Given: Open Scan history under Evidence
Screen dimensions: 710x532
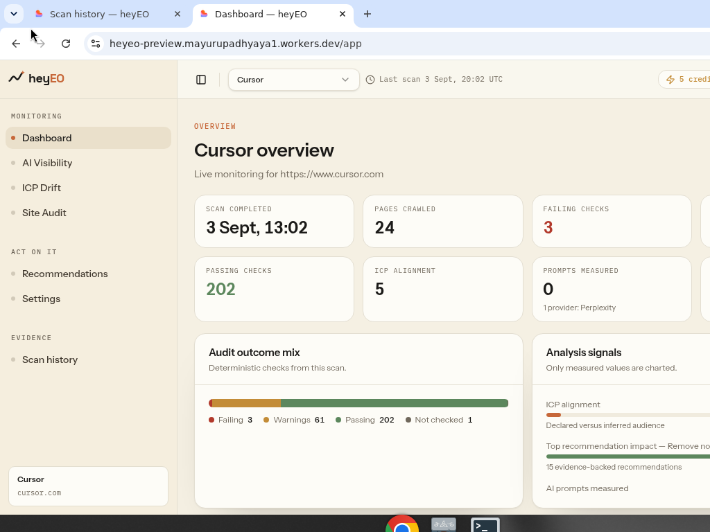Looking at the screenshot, I should point(88,360).
